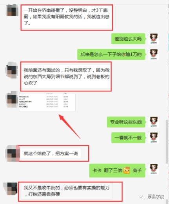Select the '差别这么大吗' green message bubble
This screenshot has height=204, width=169.
[128, 39]
